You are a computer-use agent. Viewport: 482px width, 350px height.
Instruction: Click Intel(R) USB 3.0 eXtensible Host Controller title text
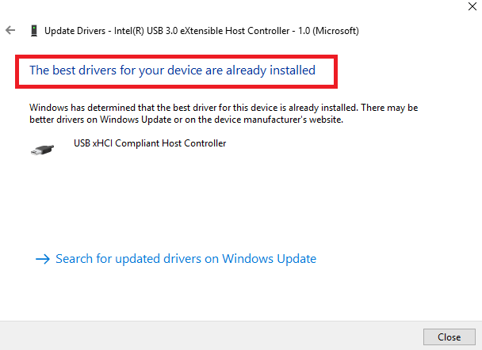[202, 31]
